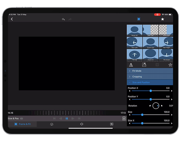Click the battery indicator

pos(170,14)
